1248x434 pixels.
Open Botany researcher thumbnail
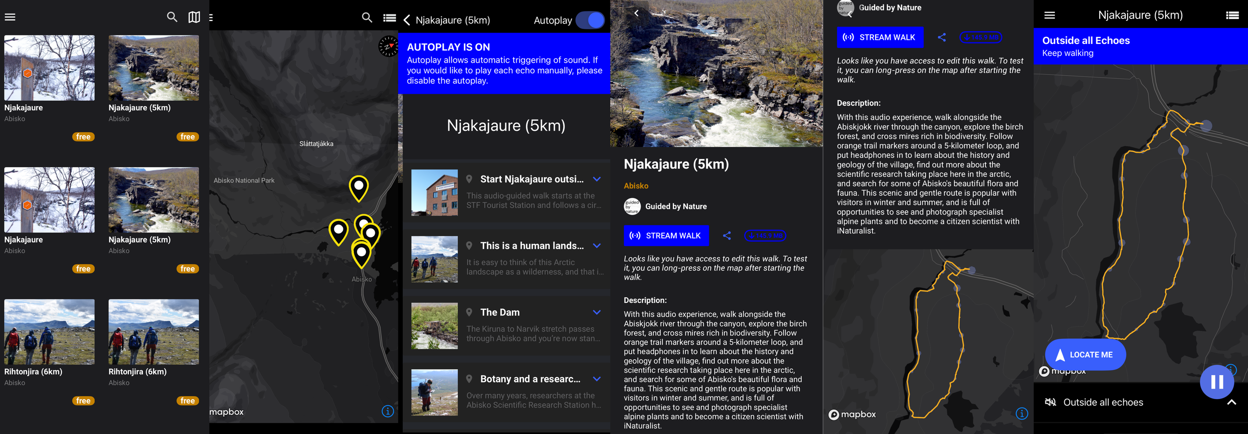[434, 393]
